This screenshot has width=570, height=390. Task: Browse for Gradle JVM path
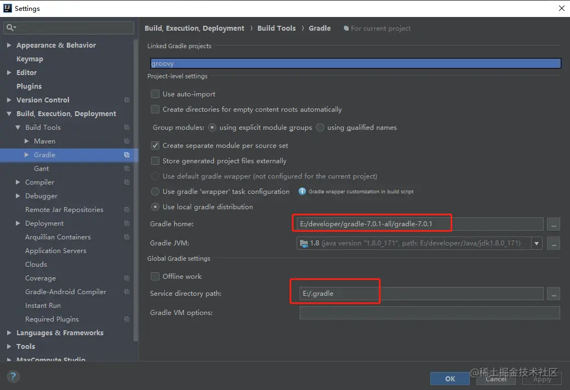click(554, 243)
